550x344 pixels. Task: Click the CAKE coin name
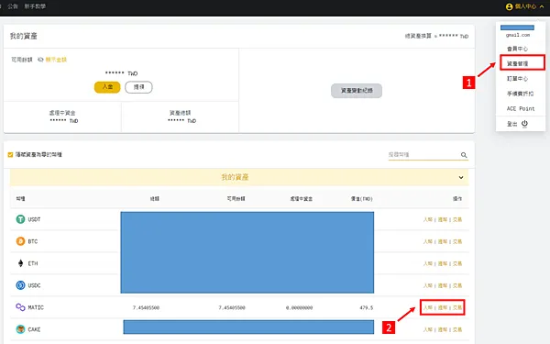click(x=34, y=329)
